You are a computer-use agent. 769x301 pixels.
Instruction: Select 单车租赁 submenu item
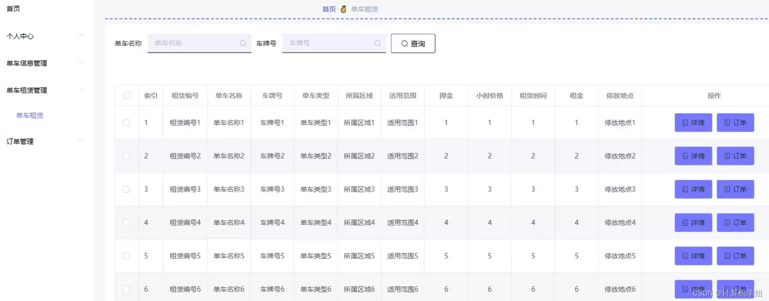click(x=30, y=115)
